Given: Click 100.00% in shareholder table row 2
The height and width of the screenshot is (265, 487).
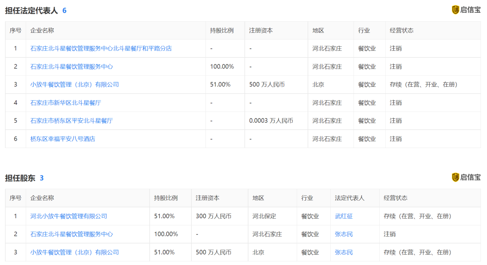Looking at the screenshot, I should pos(166,234).
